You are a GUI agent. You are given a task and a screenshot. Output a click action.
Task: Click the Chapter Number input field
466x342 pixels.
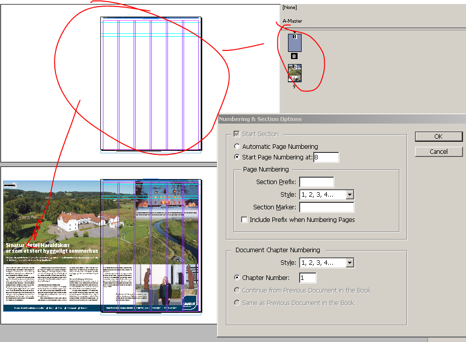coord(308,278)
